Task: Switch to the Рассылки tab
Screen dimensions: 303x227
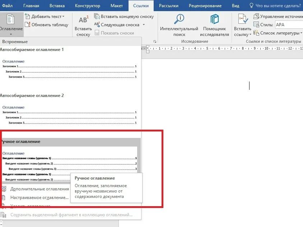Action: [x=168, y=6]
